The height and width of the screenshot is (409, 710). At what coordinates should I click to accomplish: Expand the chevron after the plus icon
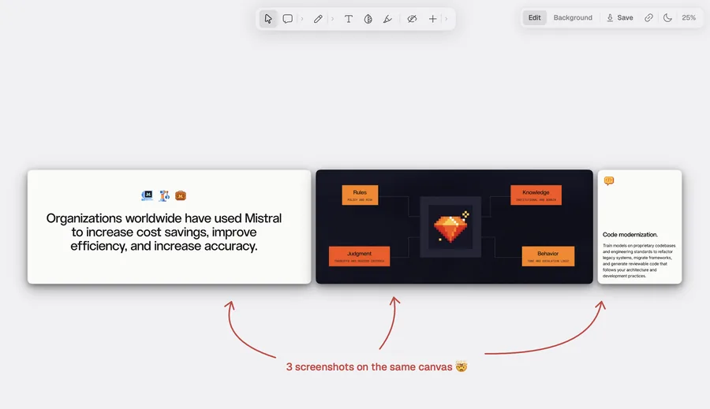pyautogui.click(x=446, y=19)
